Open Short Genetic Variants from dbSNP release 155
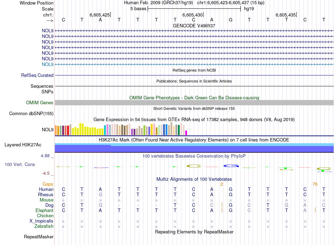 click(x=194, y=108)
